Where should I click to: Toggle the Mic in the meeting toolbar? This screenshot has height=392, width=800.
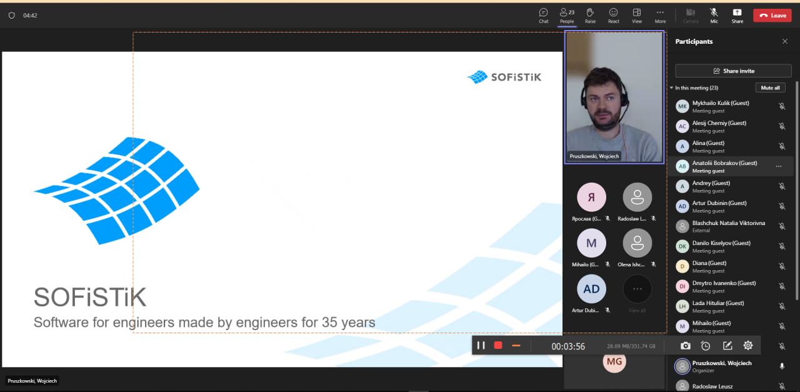(x=714, y=15)
